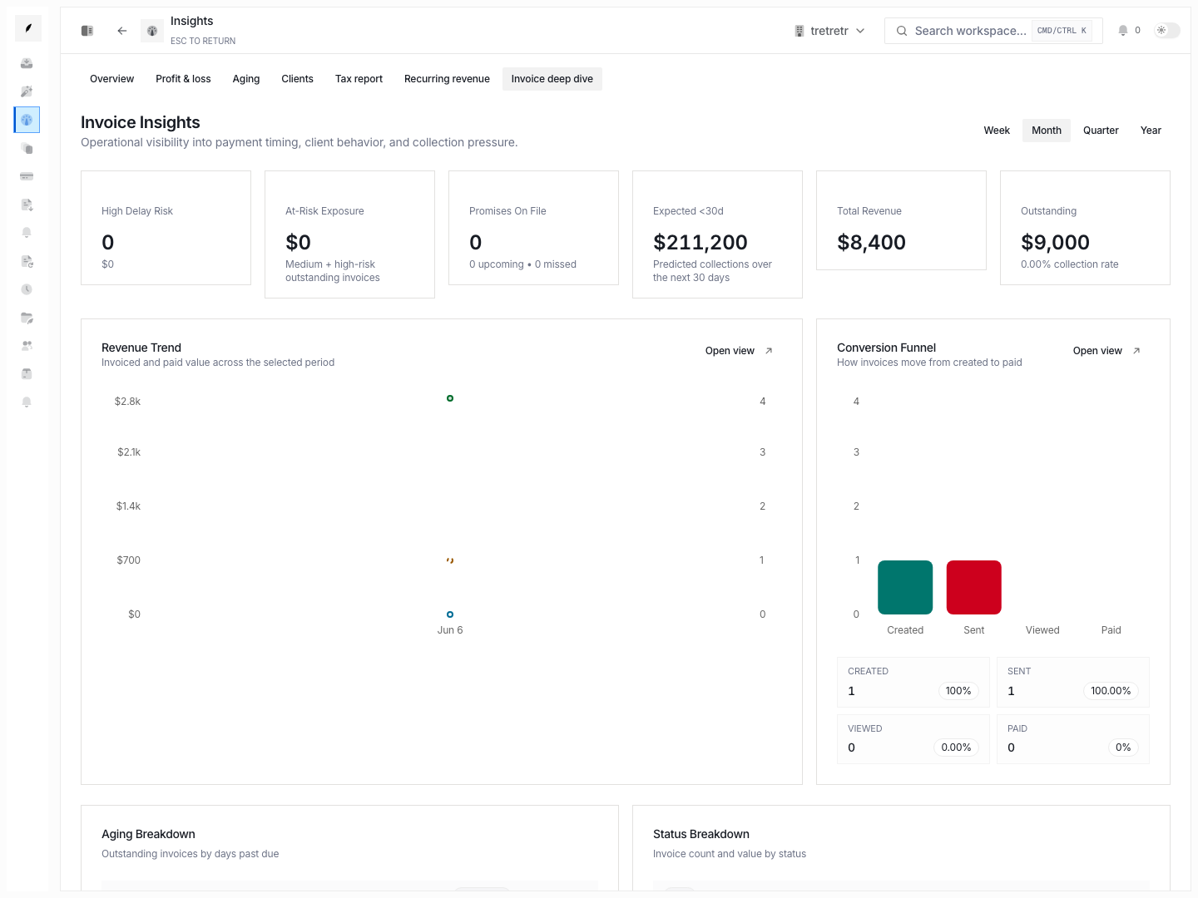1198x898 pixels.
Task: Select the highlighted Insights gauge sidebar icon
Action: point(27,120)
